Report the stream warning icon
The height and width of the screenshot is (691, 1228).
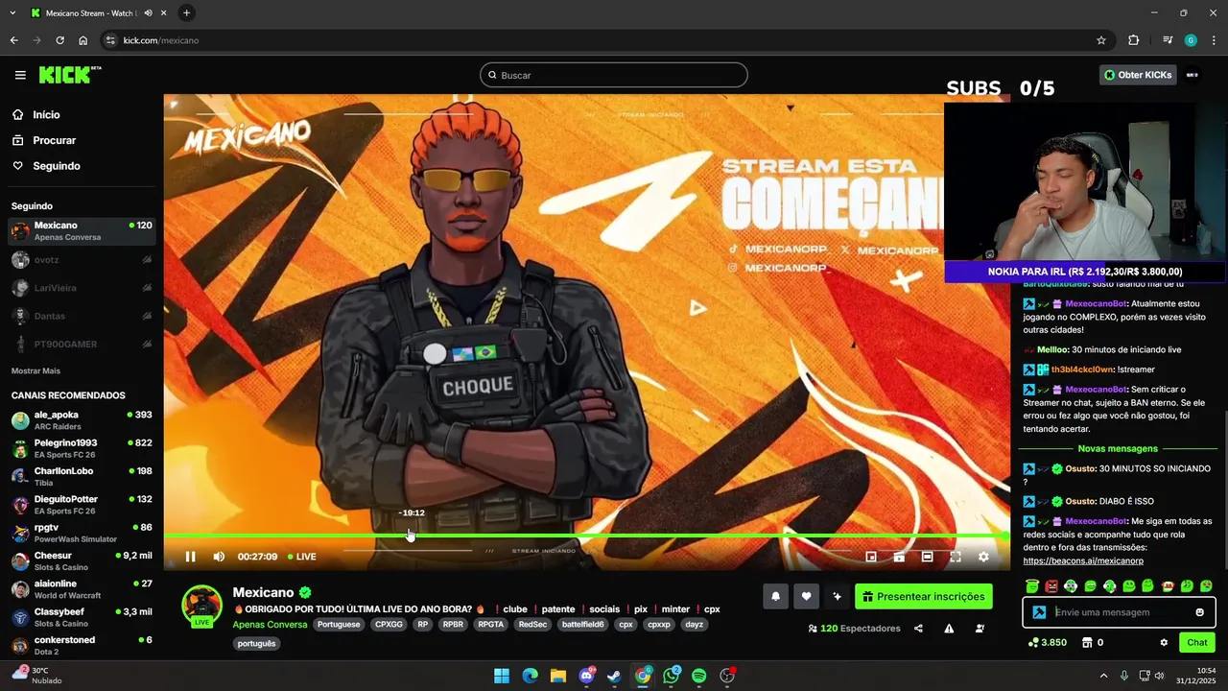click(x=949, y=629)
